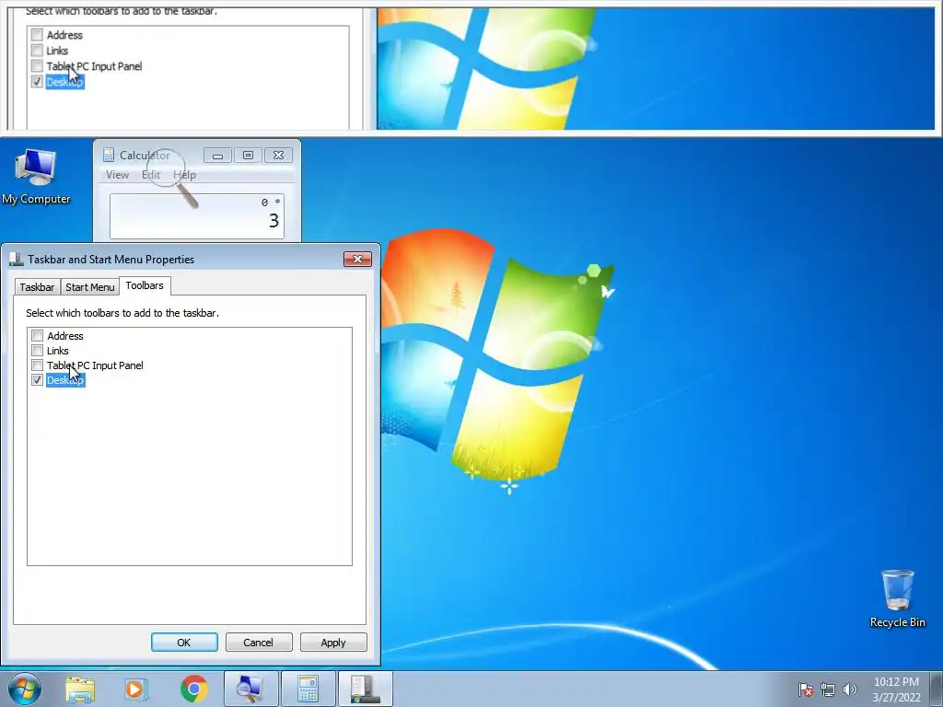Select the Toolbars tab

[145, 285]
